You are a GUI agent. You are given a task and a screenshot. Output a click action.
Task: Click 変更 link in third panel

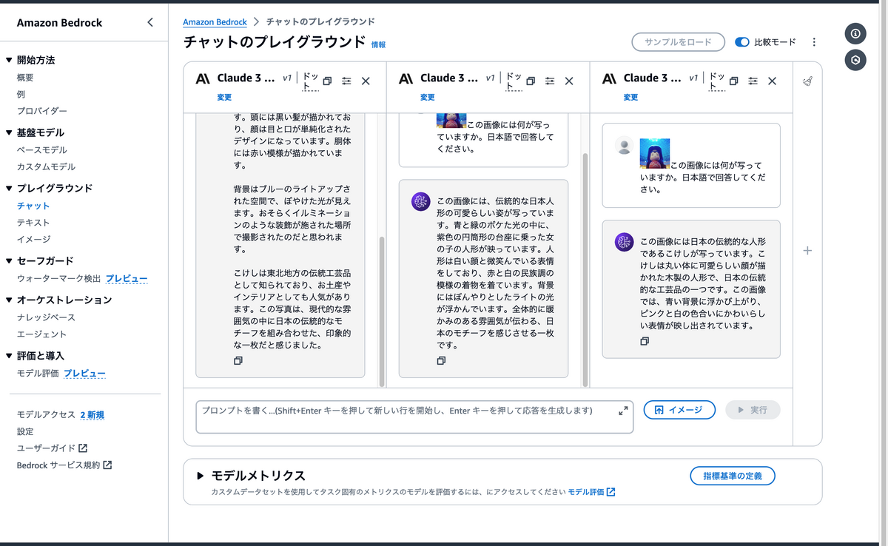pos(630,98)
